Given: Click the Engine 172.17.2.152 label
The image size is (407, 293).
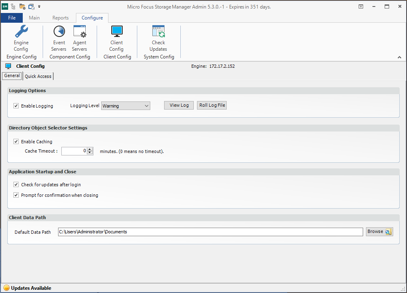Looking at the screenshot, I should point(213,66).
